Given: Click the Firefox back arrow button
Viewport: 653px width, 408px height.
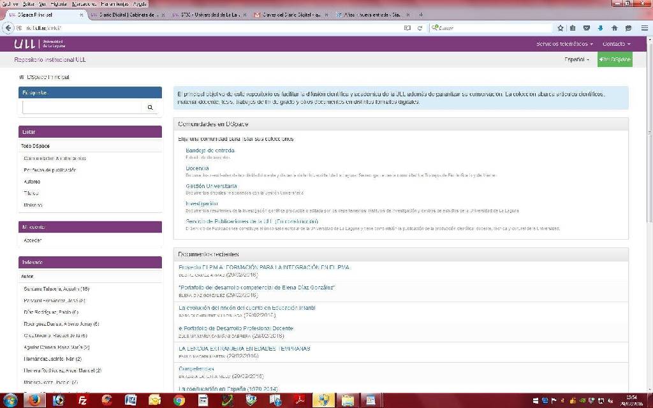Looking at the screenshot, I should tap(8, 28).
